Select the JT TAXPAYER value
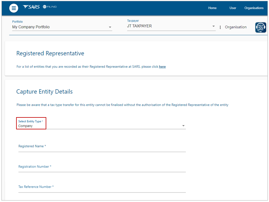Screen dimensions: 269x202 click(x=139, y=26)
